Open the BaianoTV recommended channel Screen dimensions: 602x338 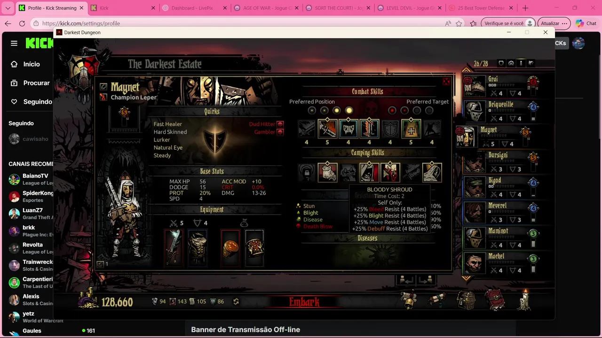31,179
